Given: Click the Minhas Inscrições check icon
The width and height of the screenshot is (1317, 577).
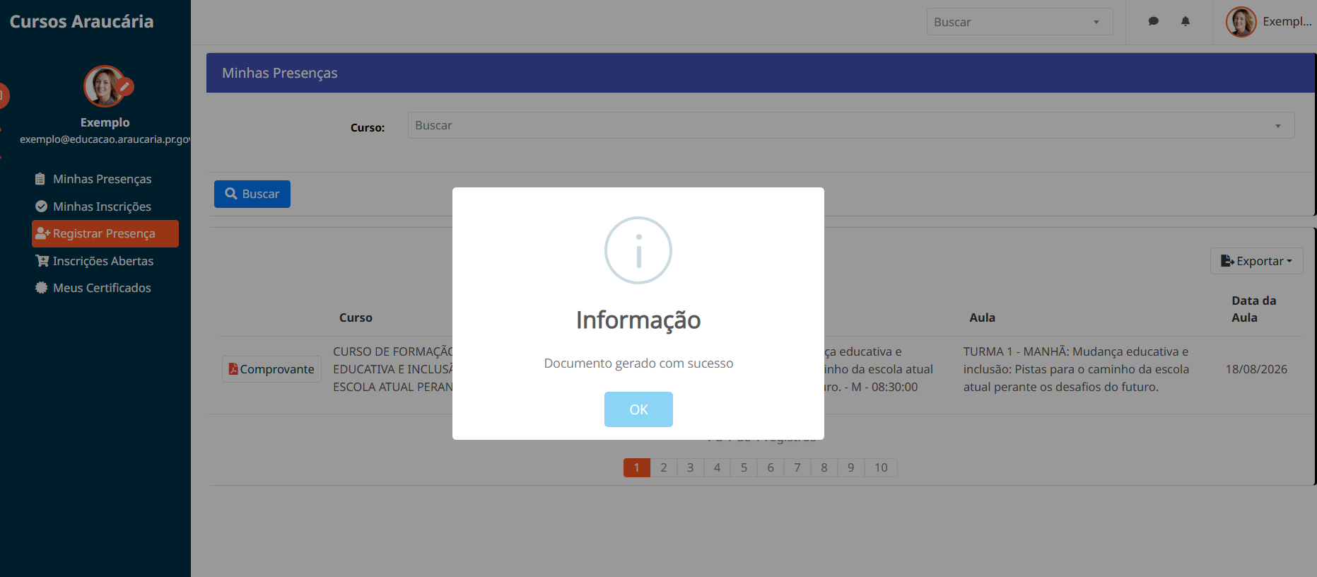Looking at the screenshot, I should 42,206.
